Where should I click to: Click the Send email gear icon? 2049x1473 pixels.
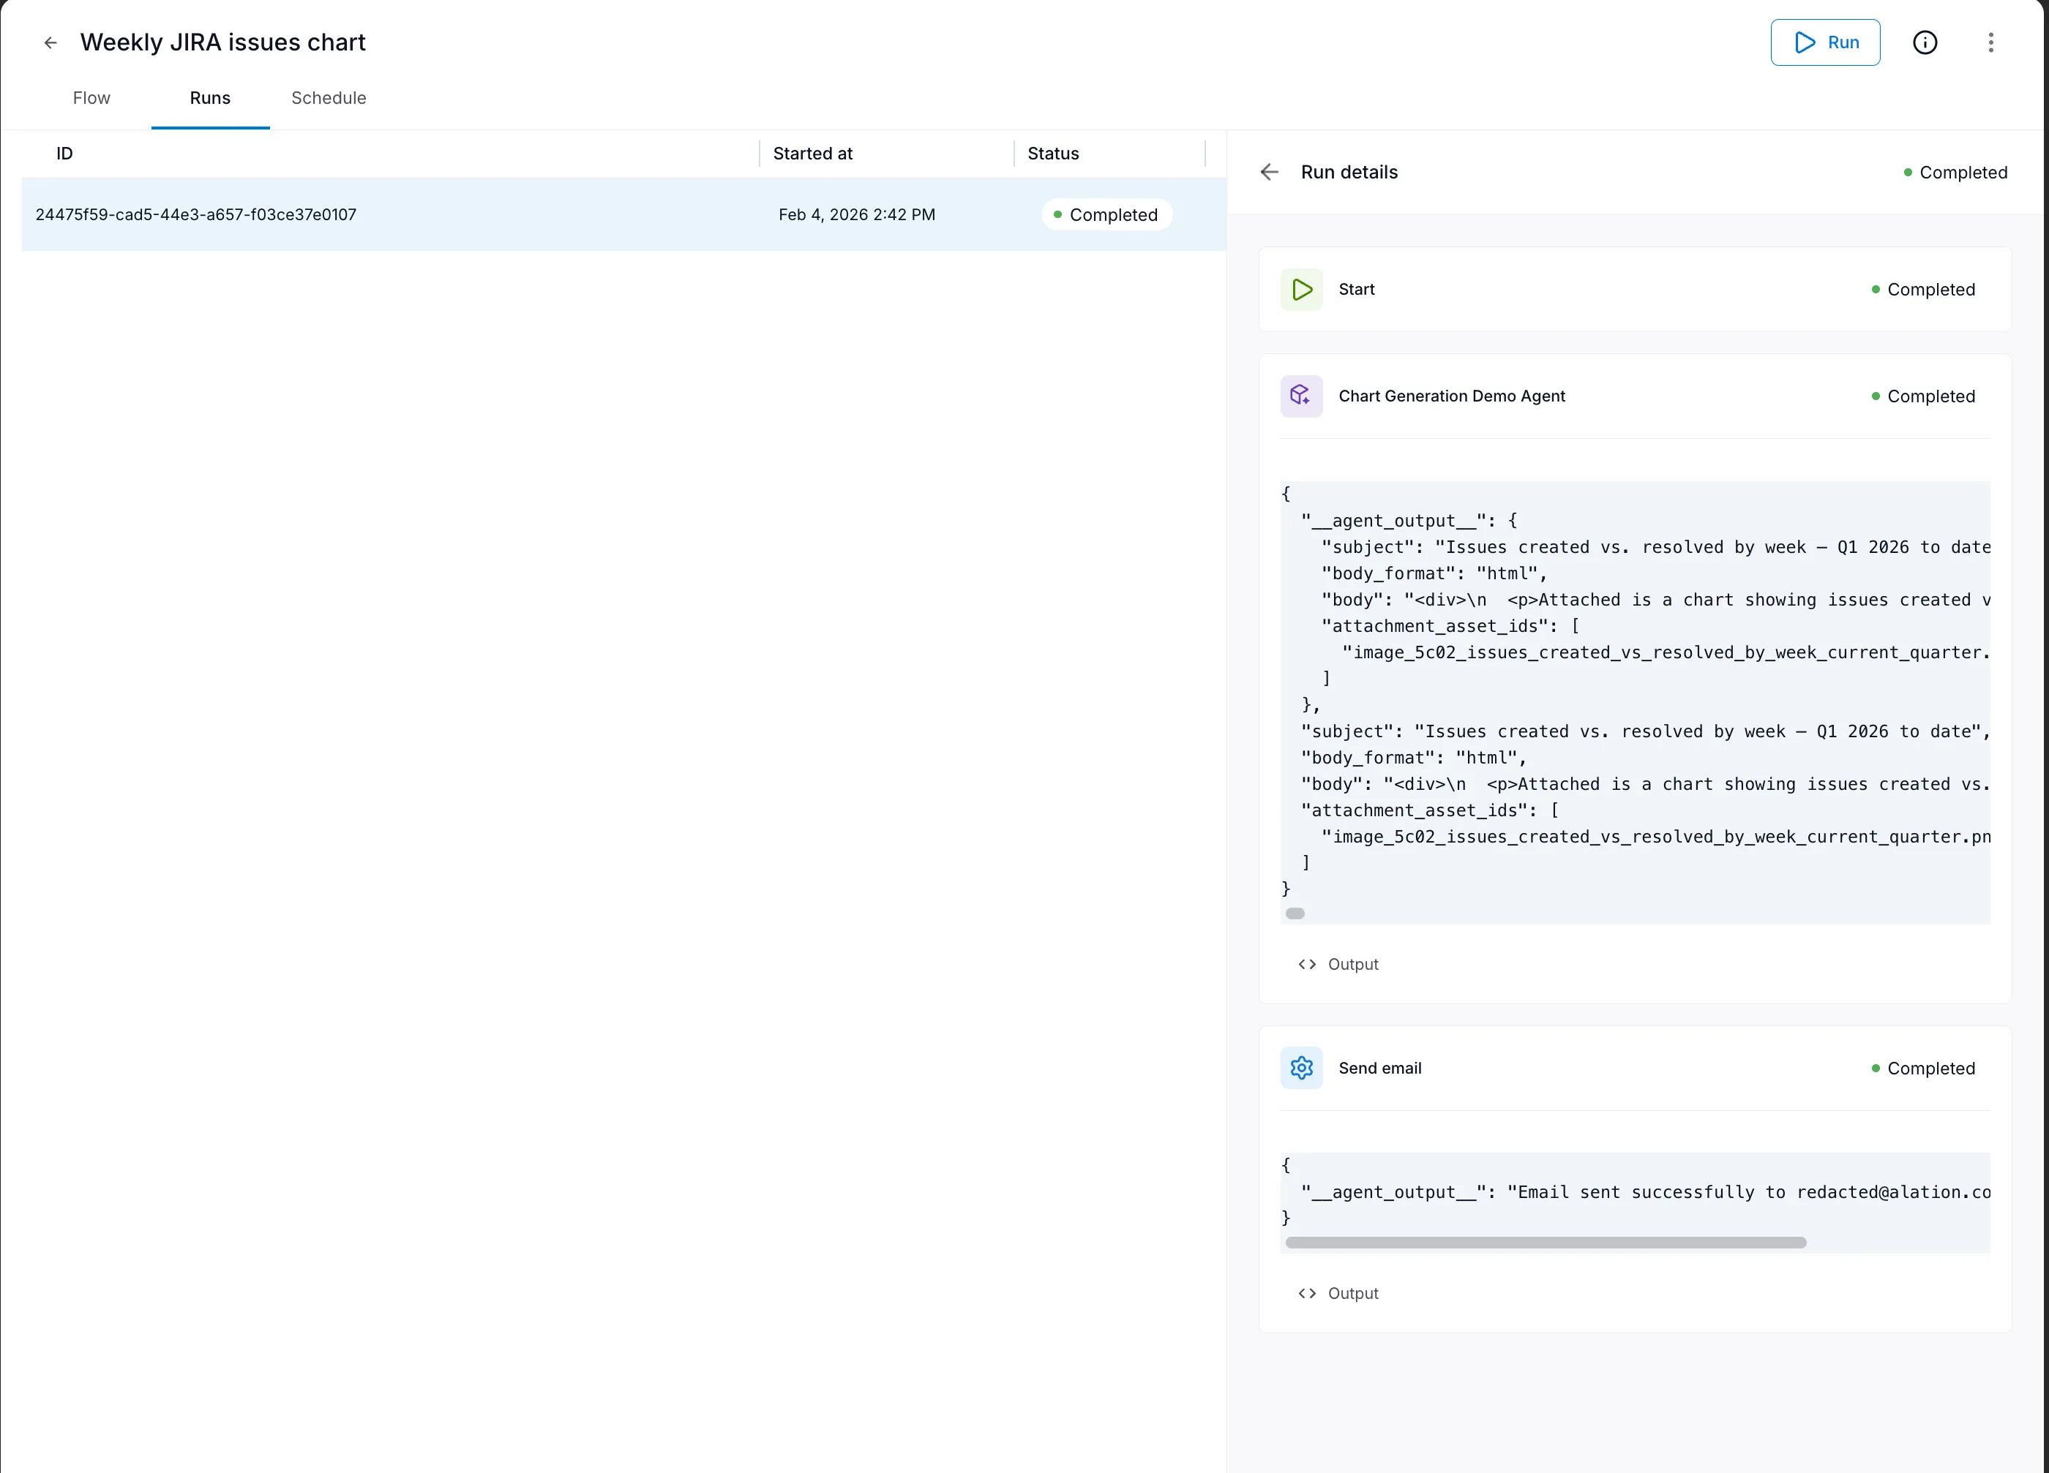click(x=1301, y=1068)
